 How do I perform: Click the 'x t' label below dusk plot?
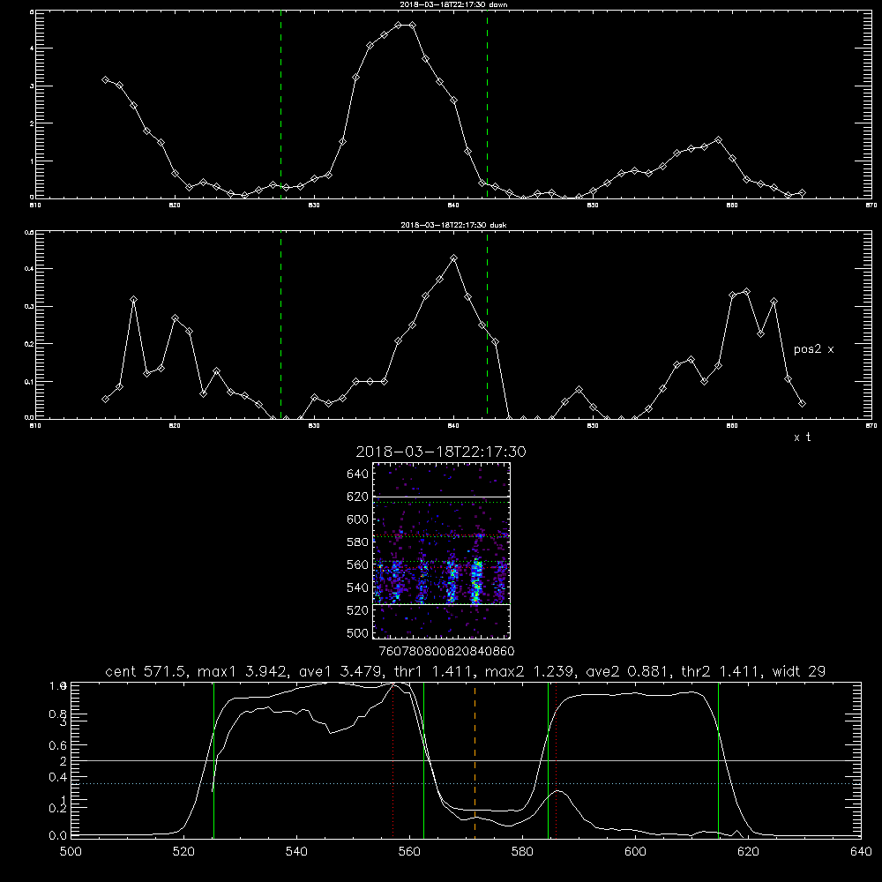802,437
